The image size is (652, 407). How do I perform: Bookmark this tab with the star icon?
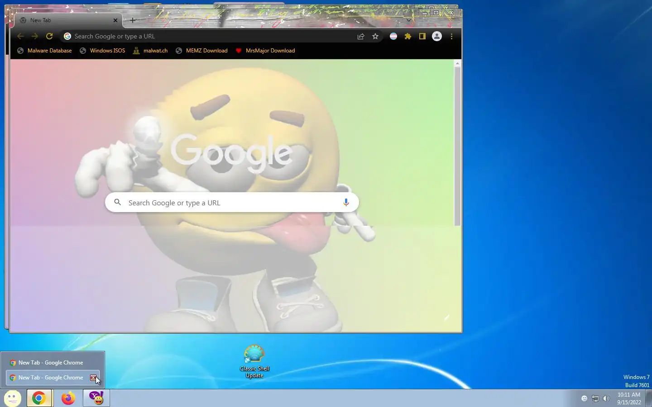pyautogui.click(x=375, y=37)
